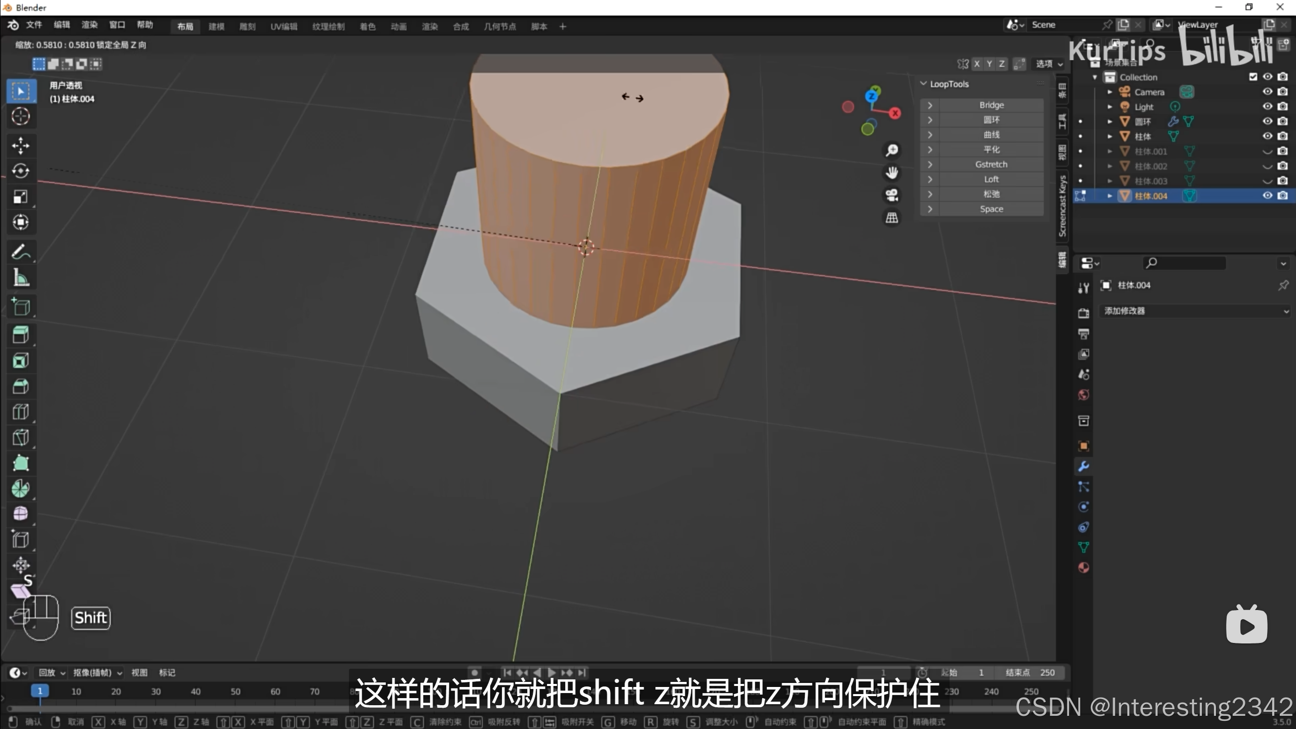Expand the 柱体.004 outliner item
The height and width of the screenshot is (729, 1296).
pos(1110,196)
